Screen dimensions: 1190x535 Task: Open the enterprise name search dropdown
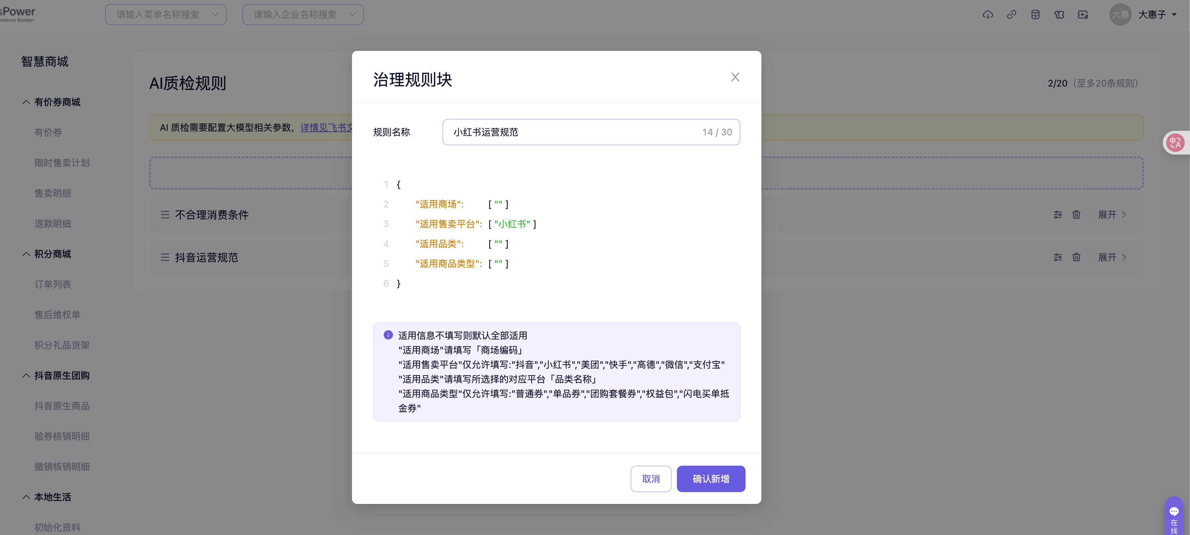[x=302, y=15]
